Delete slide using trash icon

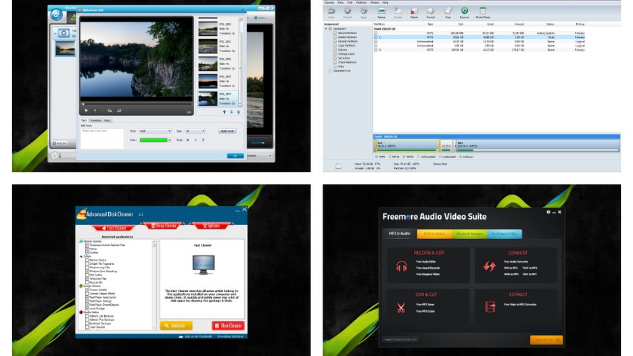pyautogui.click(x=238, y=112)
